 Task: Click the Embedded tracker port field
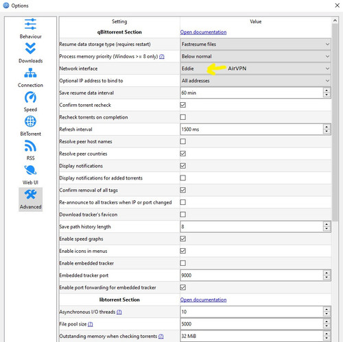(252, 276)
